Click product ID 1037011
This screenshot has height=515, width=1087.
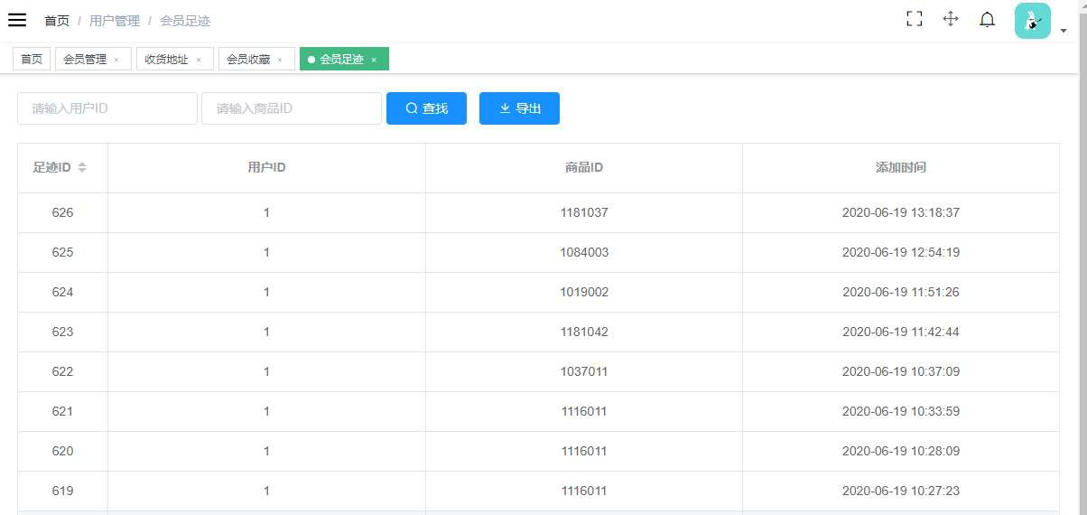(584, 371)
